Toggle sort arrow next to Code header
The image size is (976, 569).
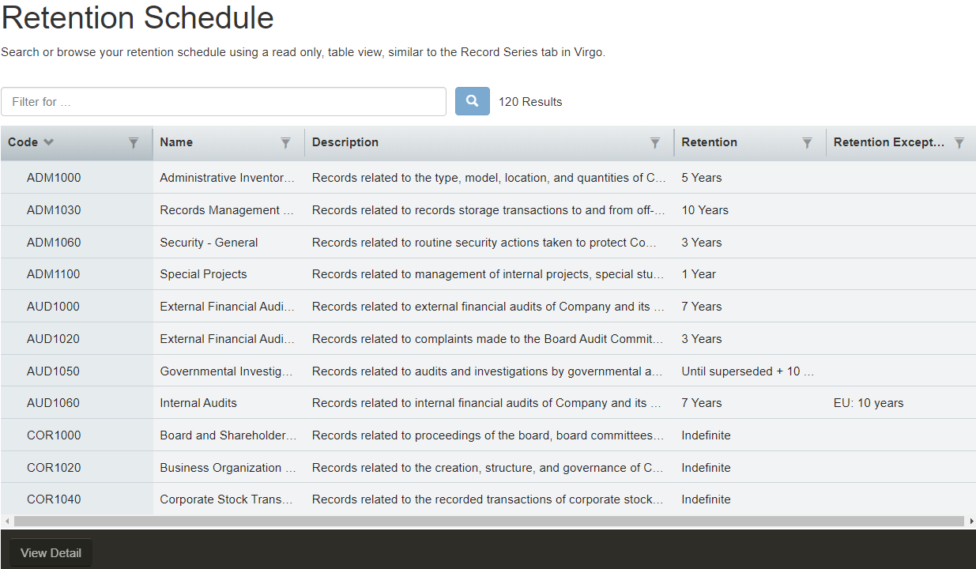49,142
